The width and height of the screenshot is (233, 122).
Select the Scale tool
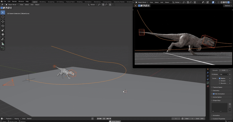click(3, 30)
